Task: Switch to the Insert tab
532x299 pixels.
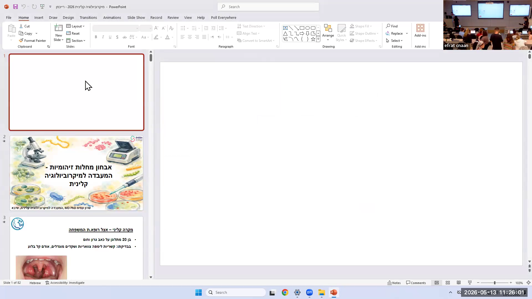Action: click(x=39, y=17)
